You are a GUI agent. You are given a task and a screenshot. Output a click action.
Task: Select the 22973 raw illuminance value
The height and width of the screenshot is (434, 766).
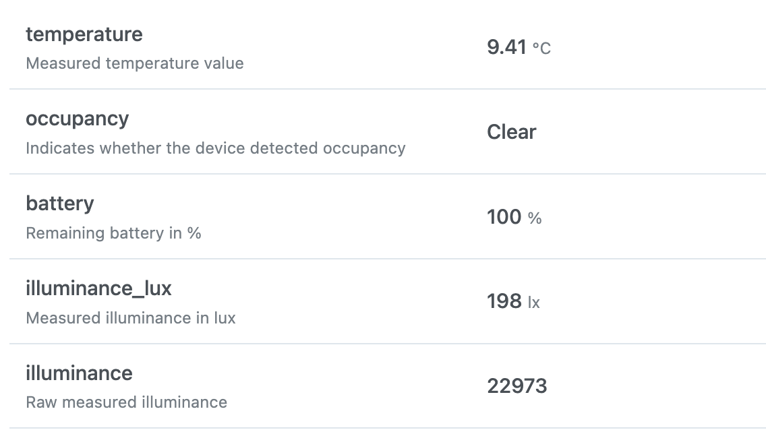(x=517, y=386)
